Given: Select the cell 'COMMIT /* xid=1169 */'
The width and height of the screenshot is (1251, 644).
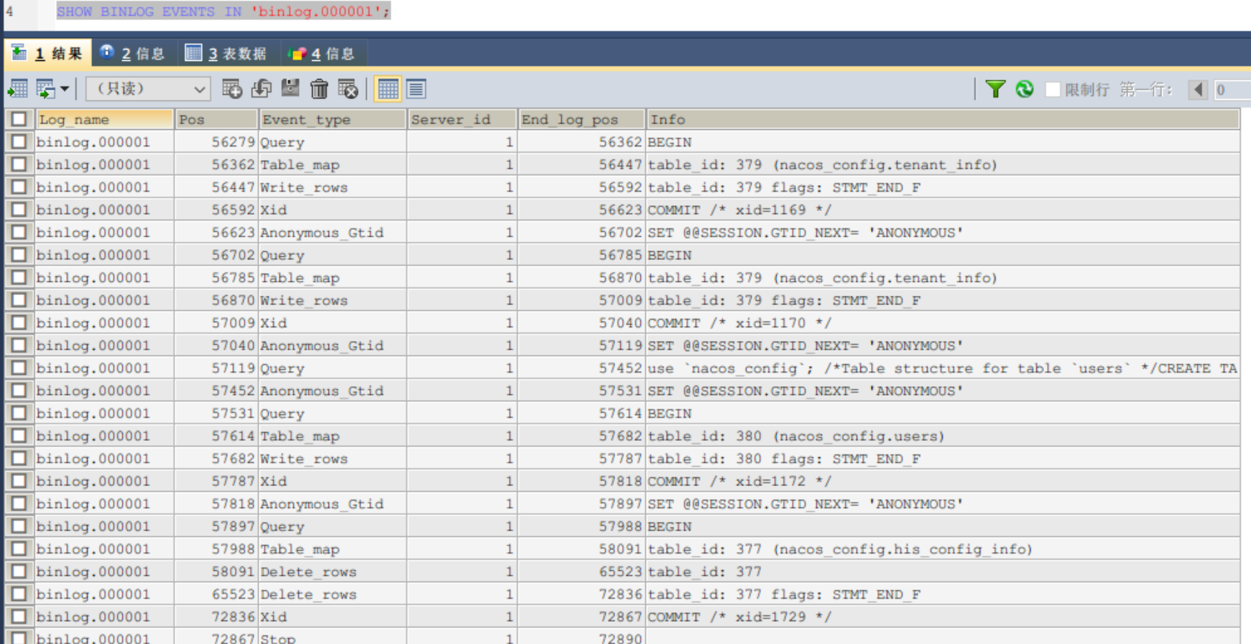Looking at the screenshot, I should click(x=943, y=210).
